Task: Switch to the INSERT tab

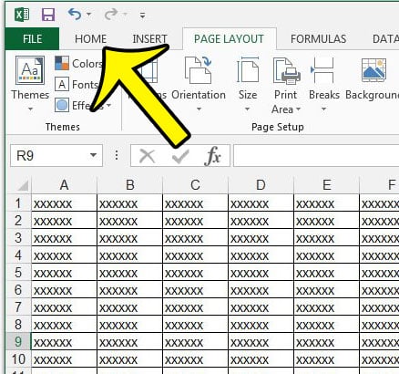Action: point(149,39)
